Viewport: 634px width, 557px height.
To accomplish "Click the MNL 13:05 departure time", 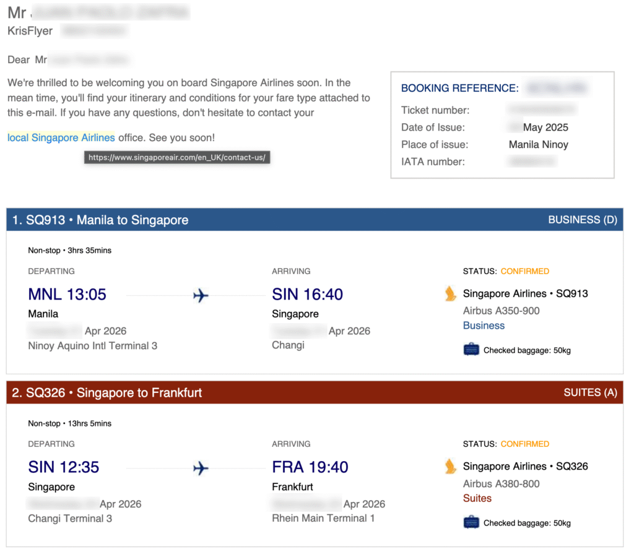I will pyautogui.click(x=67, y=295).
